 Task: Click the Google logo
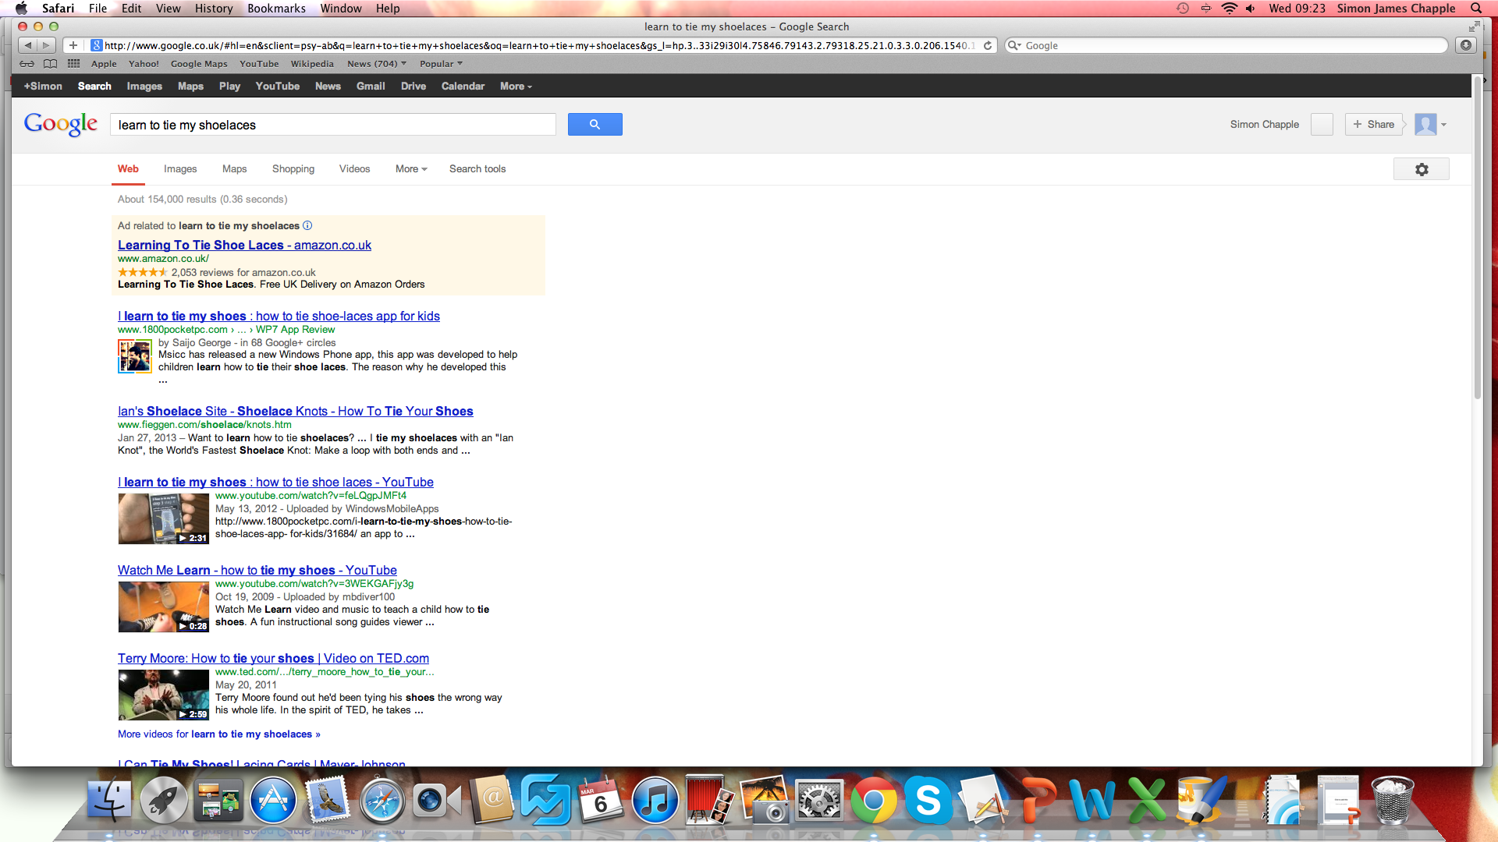pyautogui.click(x=61, y=124)
